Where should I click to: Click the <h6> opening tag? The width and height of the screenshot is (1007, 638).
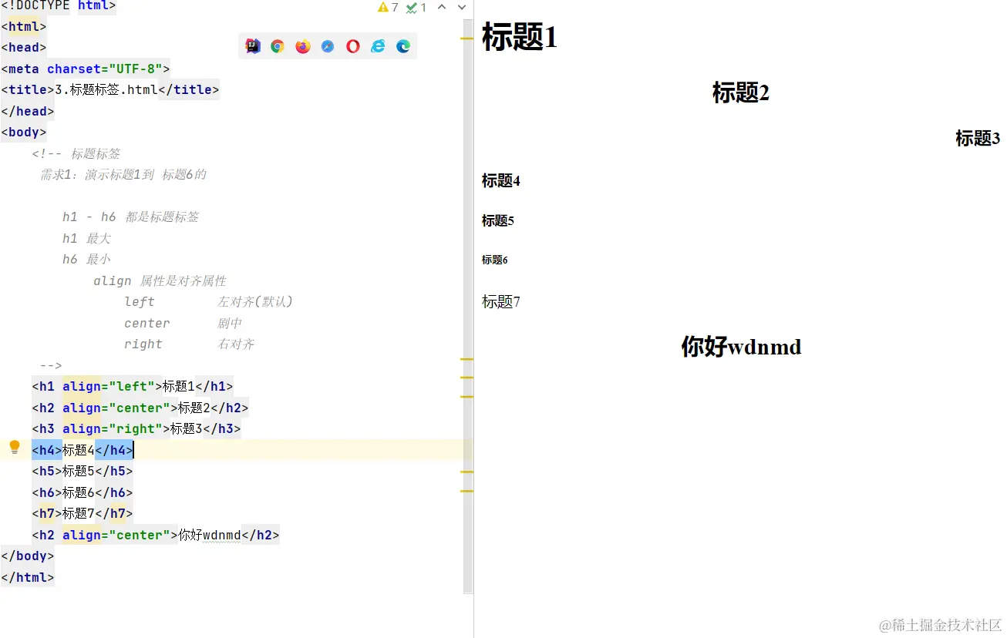click(x=47, y=492)
